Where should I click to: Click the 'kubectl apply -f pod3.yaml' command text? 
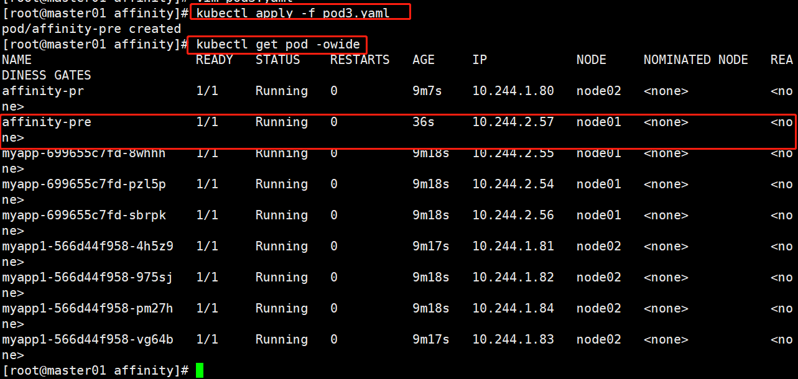click(292, 13)
